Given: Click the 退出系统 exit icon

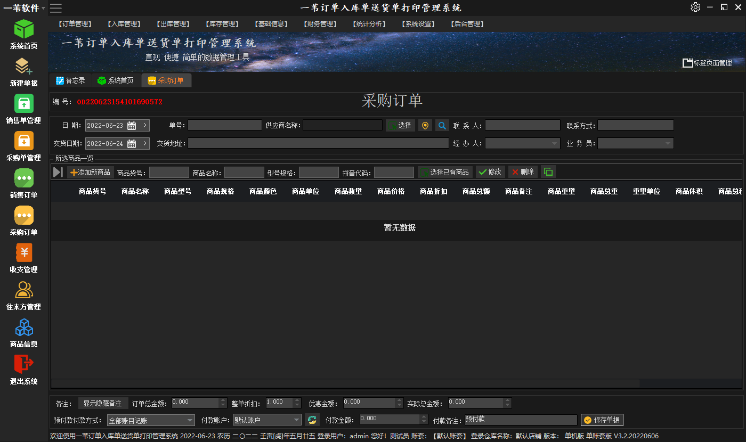Looking at the screenshot, I should pyautogui.click(x=24, y=364).
